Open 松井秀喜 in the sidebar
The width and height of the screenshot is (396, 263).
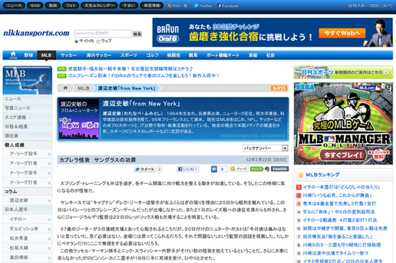28,238
